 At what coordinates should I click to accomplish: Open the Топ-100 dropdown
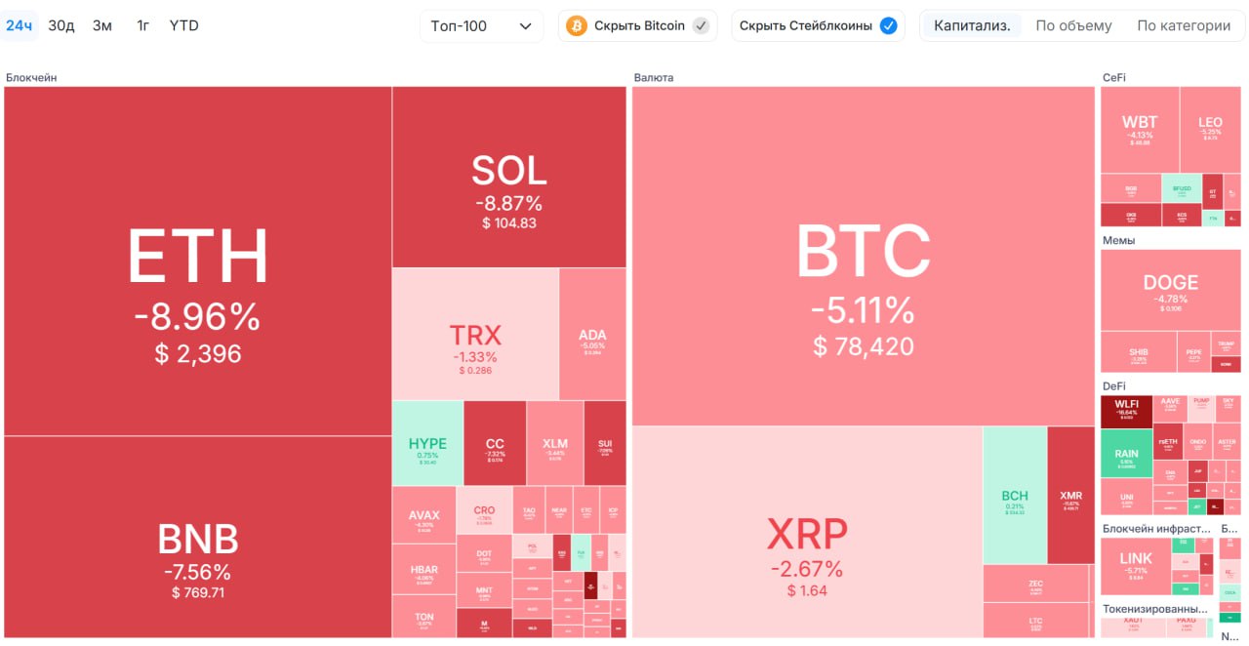(481, 26)
